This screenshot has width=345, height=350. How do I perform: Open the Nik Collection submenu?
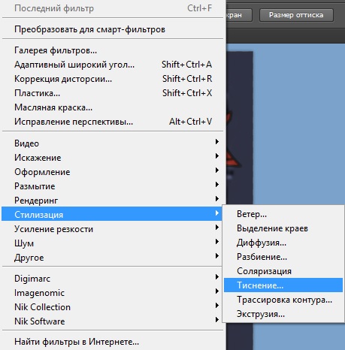click(112, 307)
